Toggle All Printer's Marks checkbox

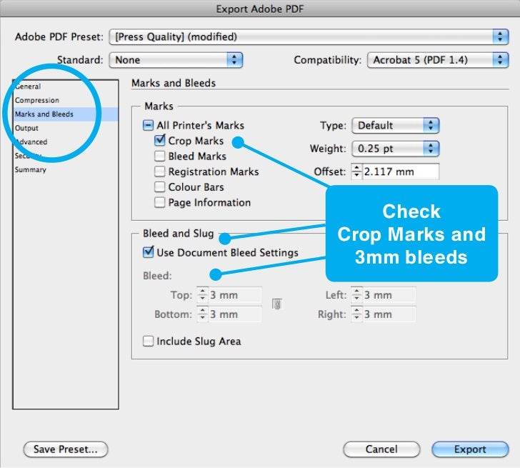[x=148, y=125]
